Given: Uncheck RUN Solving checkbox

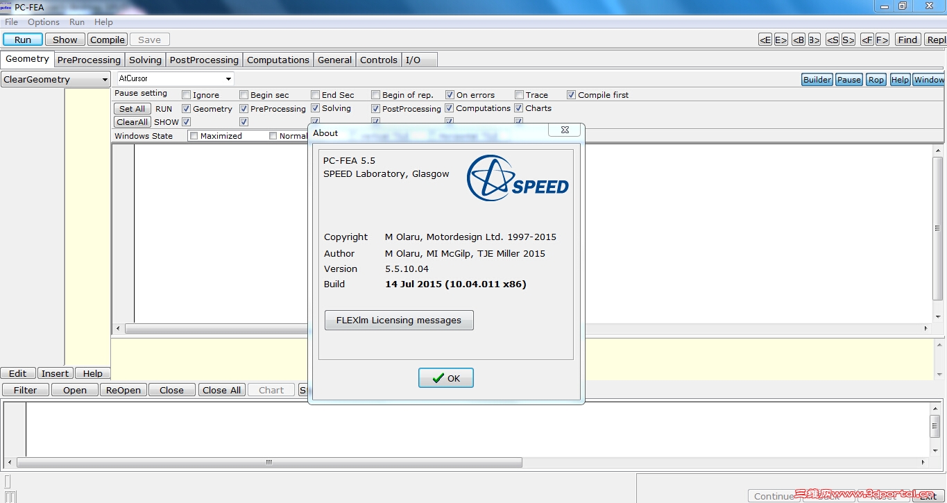Looking at the screenshot, I should tap(315, 108).
